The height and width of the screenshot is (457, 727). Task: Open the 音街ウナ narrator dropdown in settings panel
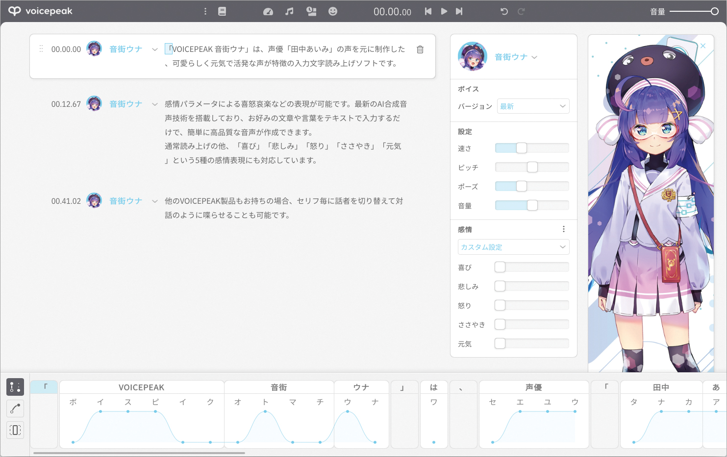[x=516, y=57]
